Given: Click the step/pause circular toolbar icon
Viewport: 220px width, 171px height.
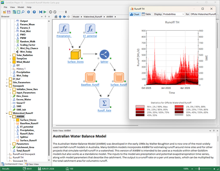Looking at the screenshot, I should point(51,12).
